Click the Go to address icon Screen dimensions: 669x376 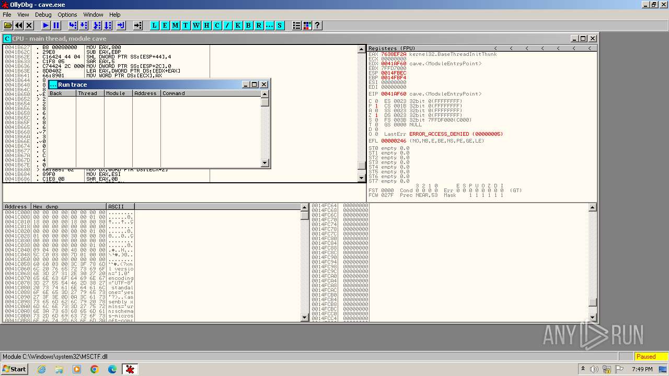click(137, 25)
